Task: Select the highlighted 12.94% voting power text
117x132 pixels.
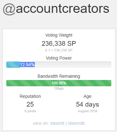Action: (27, 65)
